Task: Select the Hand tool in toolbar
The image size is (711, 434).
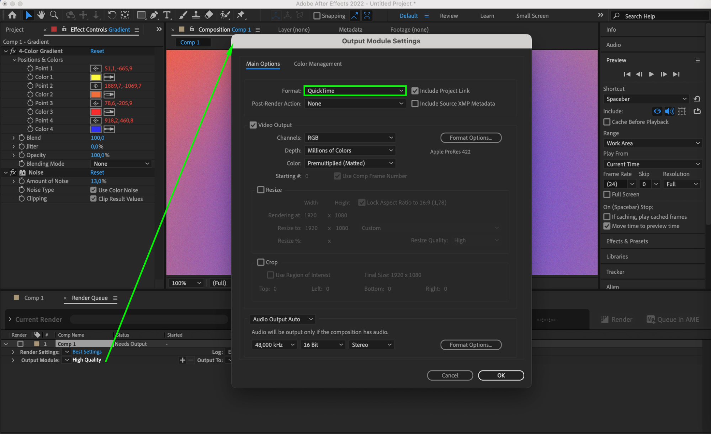Action: click(x=41, y=15)
